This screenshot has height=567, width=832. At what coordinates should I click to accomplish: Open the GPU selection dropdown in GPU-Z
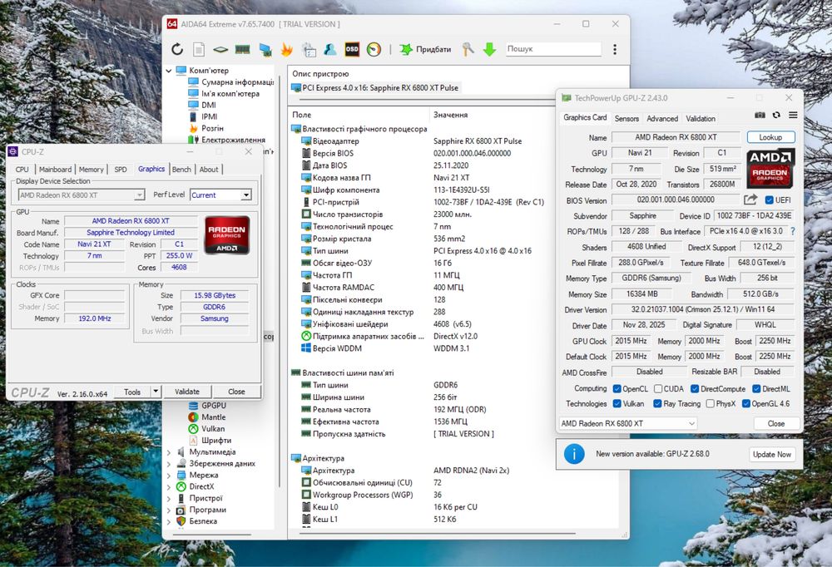628,424
